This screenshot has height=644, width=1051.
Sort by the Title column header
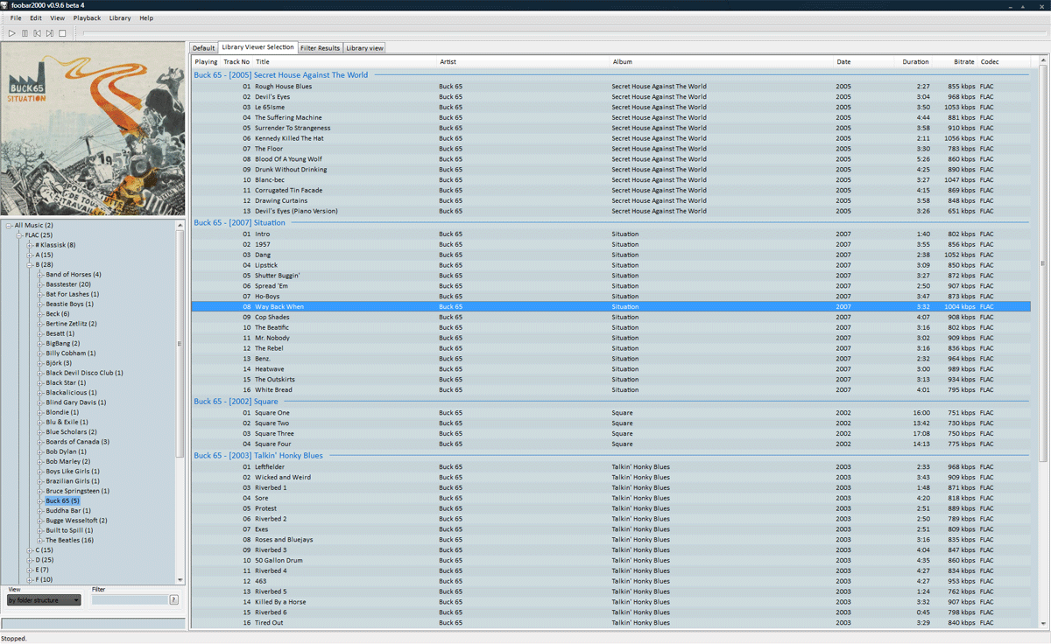tap(345, 62)
